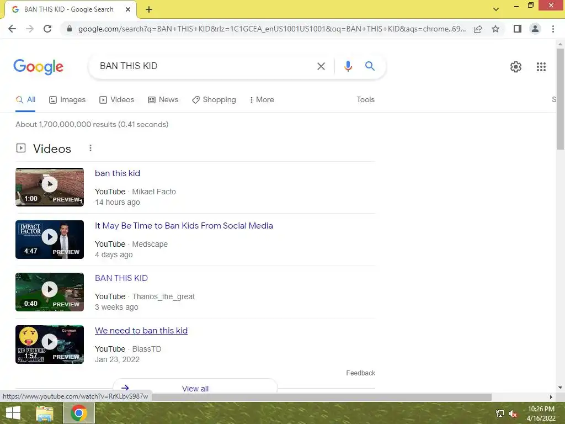
Task: Open Google apps grid
Action: pyautogui.click(x=541, y=67)
